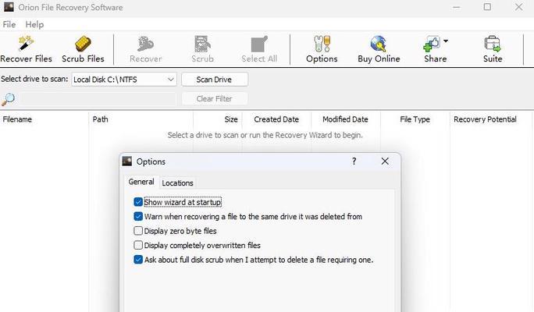Click the Options dialog help question mark
Screen dimensions: 534x312
pos(354,161)
